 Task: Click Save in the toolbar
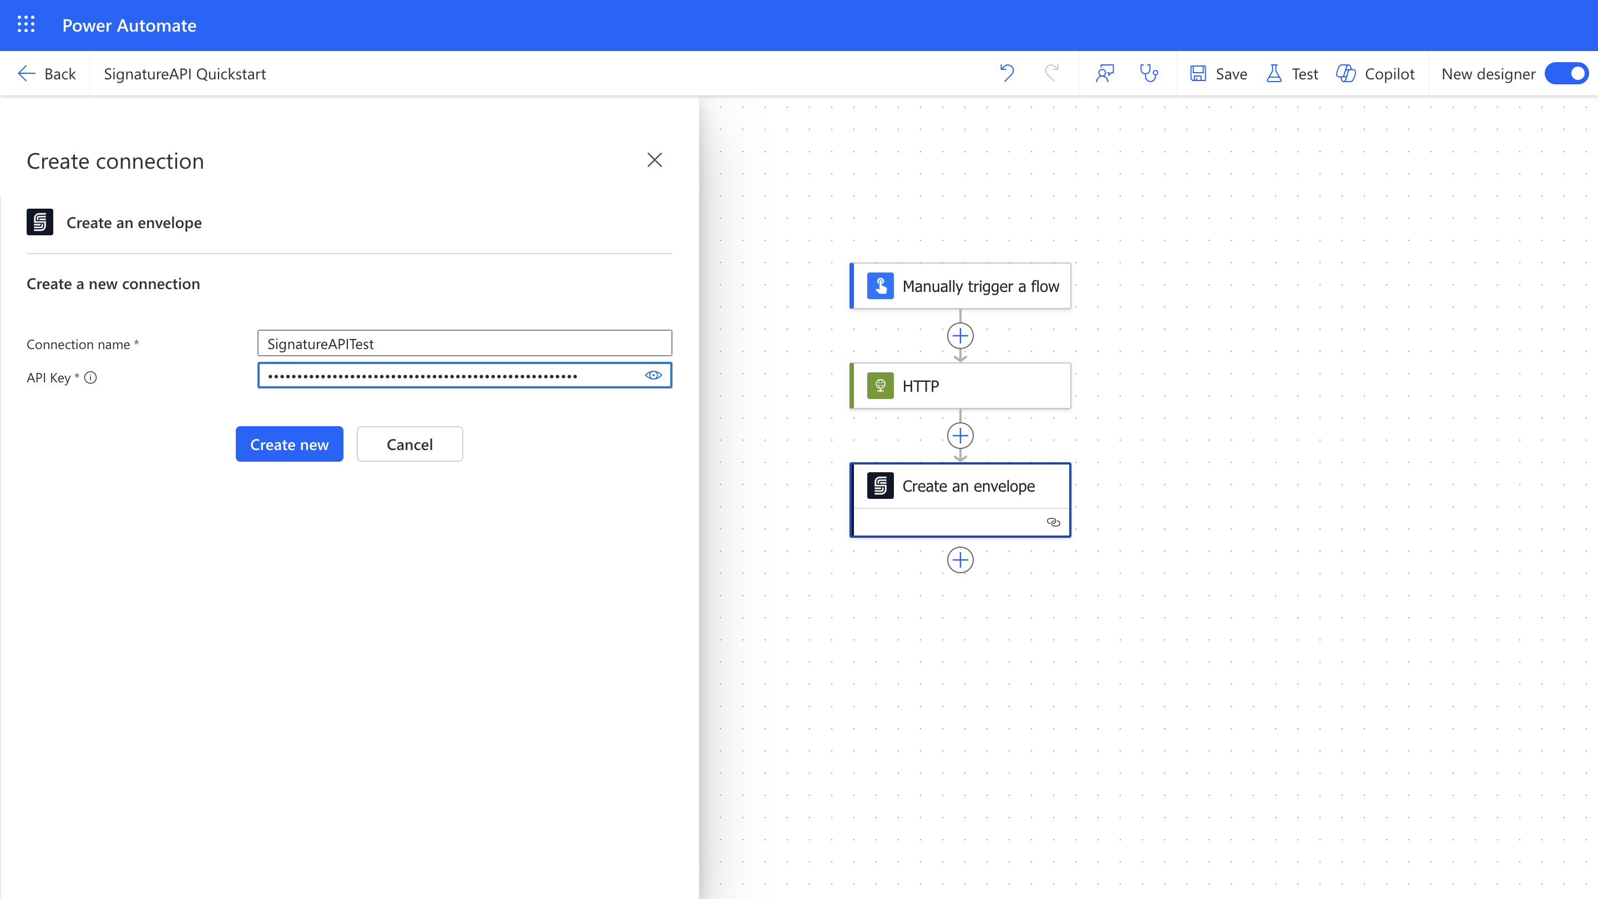click(1219, 73)
